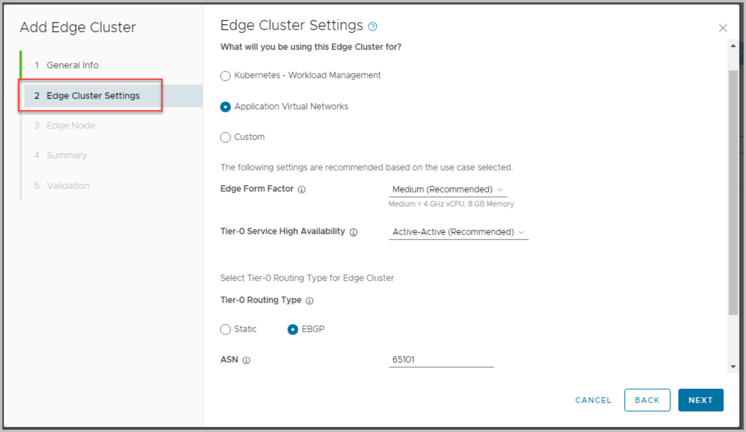Cancel the edge cluster wizard

tap(593, 400)
